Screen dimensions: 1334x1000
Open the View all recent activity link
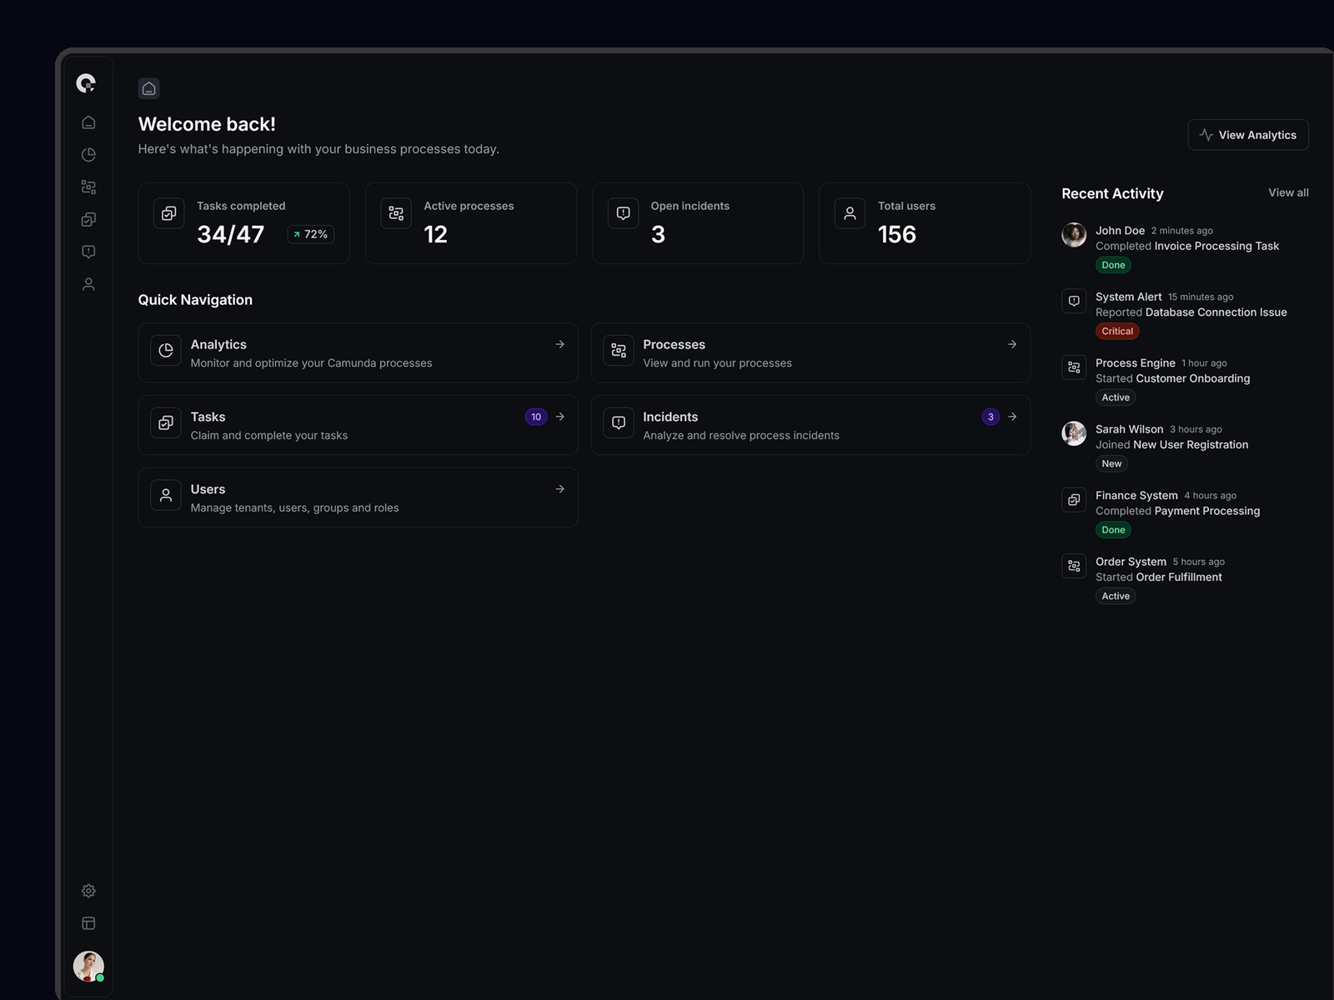click(1287, 192)
